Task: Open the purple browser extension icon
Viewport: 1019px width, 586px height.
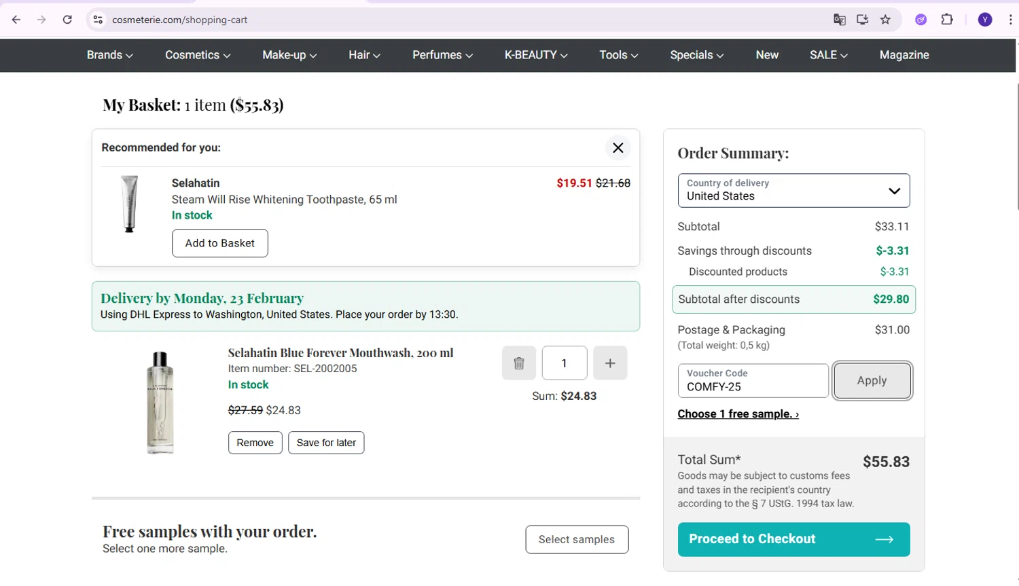Action: [921, 20]
